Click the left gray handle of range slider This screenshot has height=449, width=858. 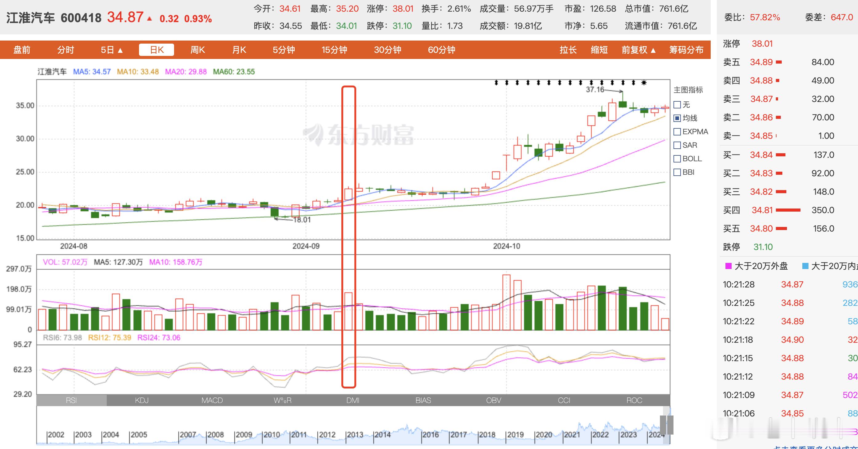(x=663, y=425)
